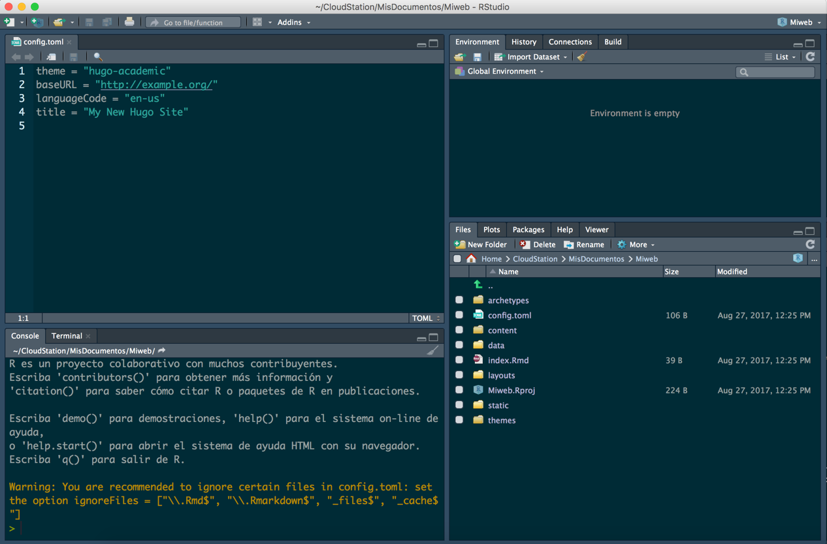
Task: Go to the Home directory icon
Action: click(x=471, y=259)
